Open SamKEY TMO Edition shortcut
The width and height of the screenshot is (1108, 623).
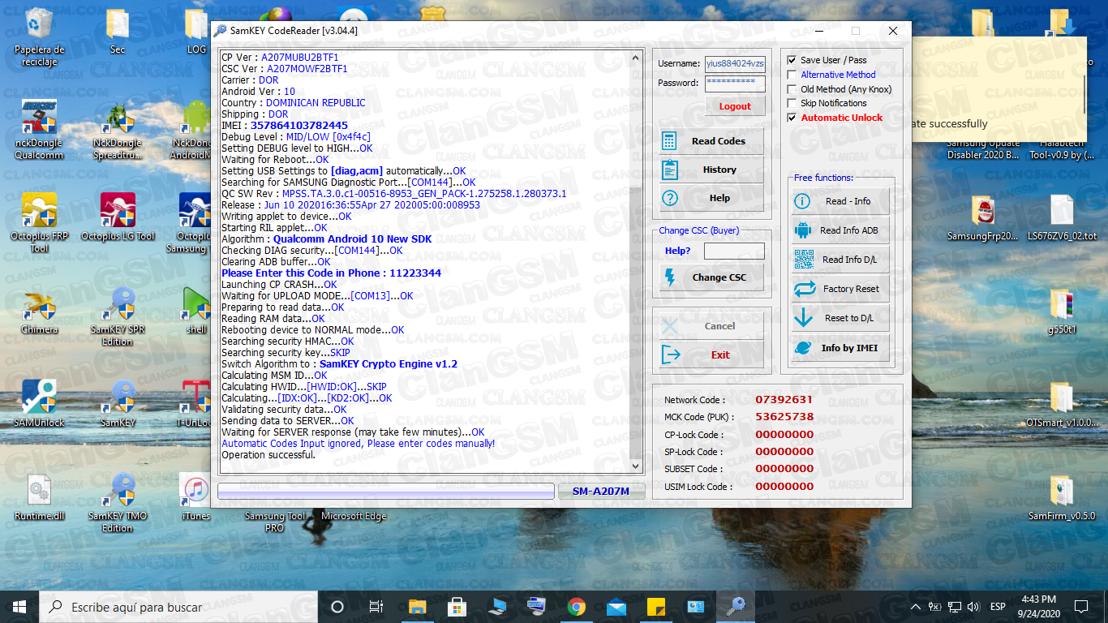[x=118, y=503]
